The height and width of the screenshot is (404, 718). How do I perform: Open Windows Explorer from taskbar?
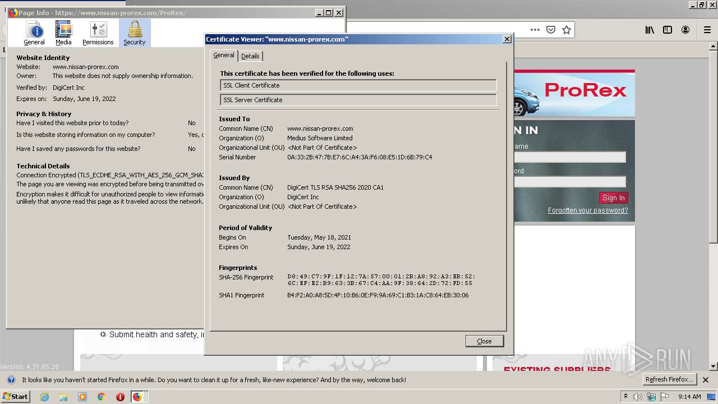(x=63, y=397)
